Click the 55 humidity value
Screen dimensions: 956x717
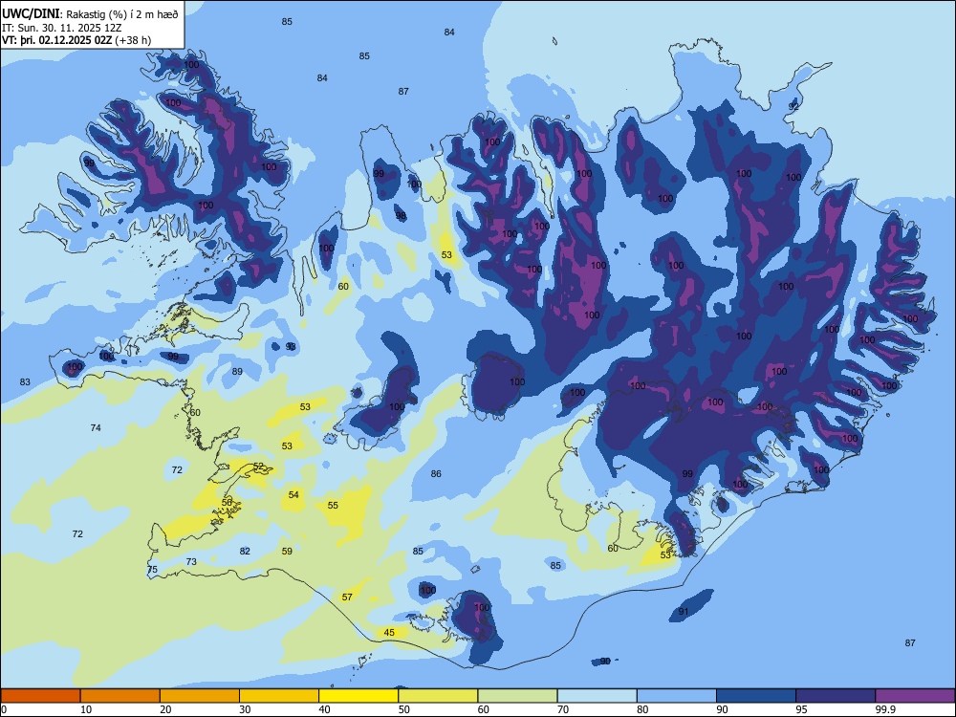[x=333, y=506]
